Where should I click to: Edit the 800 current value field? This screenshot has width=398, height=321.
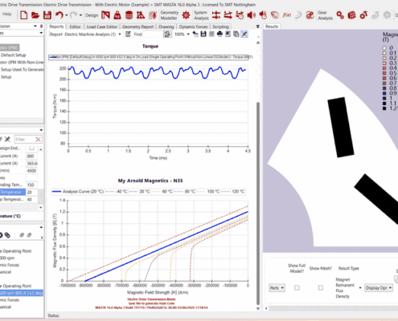click(x=31, y=156)
